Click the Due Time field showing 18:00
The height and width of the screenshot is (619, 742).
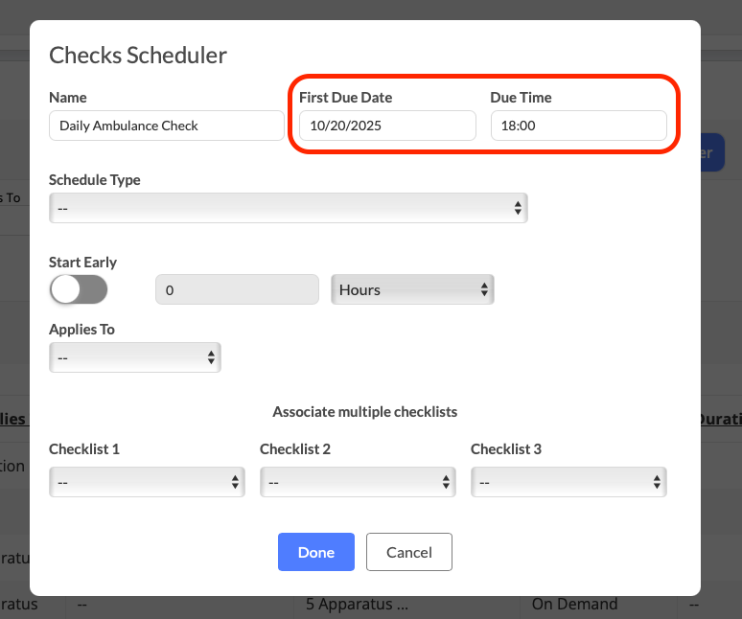coord(578,126)
